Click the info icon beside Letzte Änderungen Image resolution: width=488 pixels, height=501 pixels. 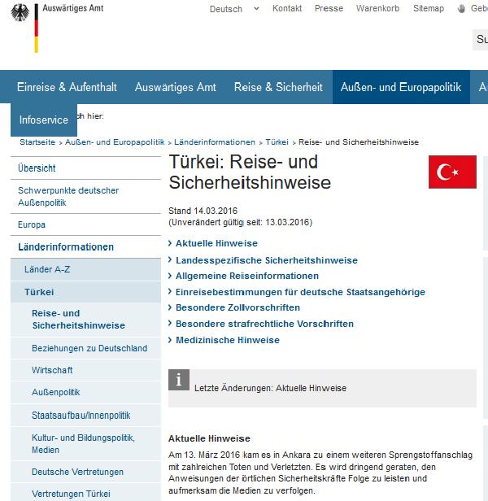(x=179, y=380)
